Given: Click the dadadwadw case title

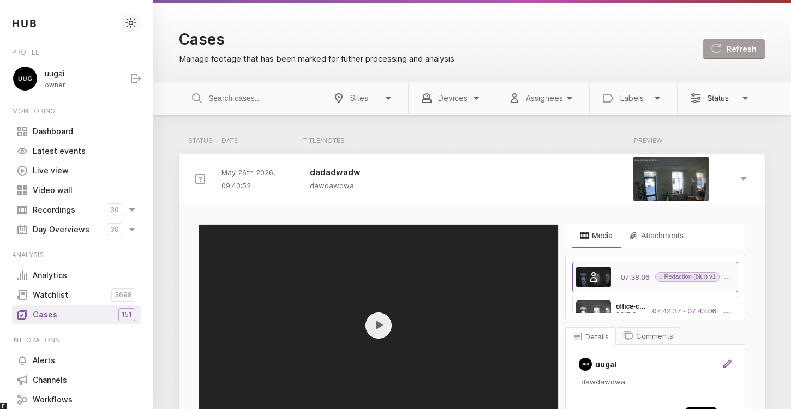Looking at the screenshot, I should 335,172.
